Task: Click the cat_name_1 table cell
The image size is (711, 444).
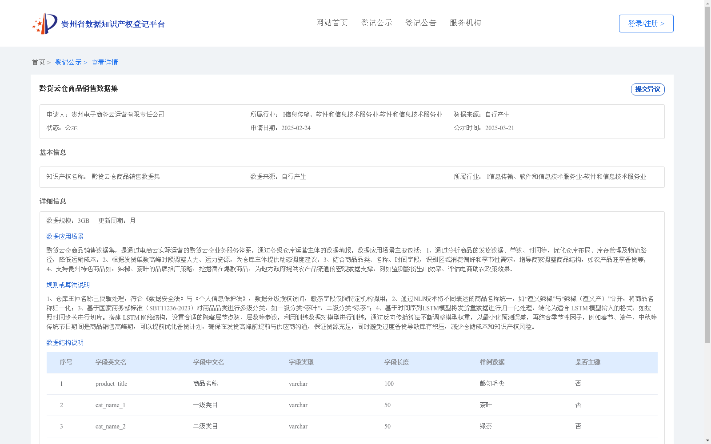Action: 111,405
